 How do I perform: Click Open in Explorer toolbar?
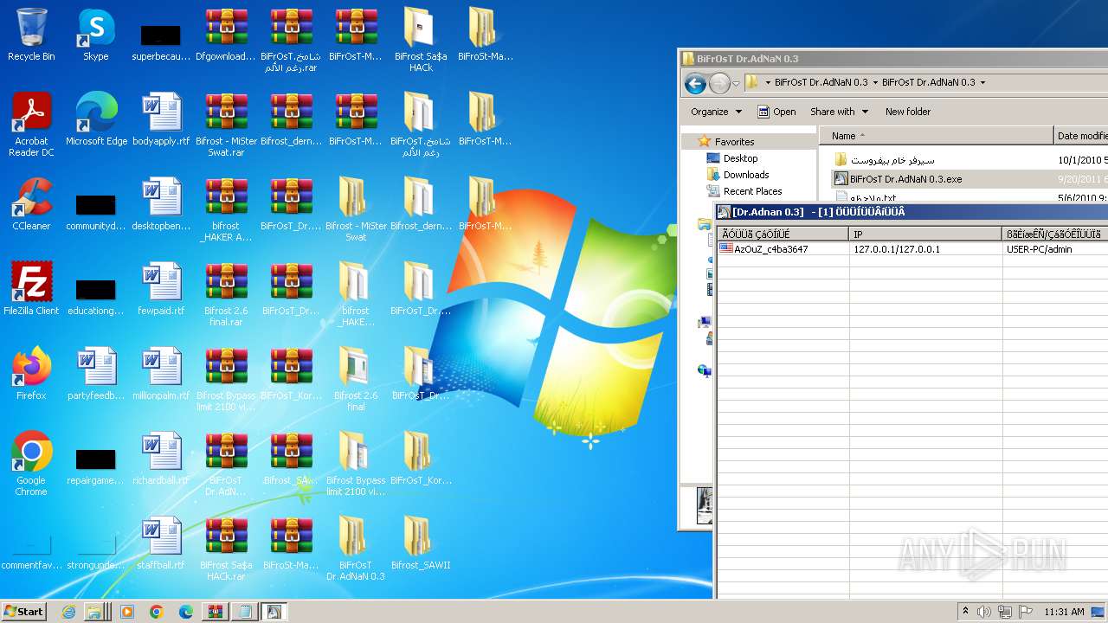tap(776, 112)
